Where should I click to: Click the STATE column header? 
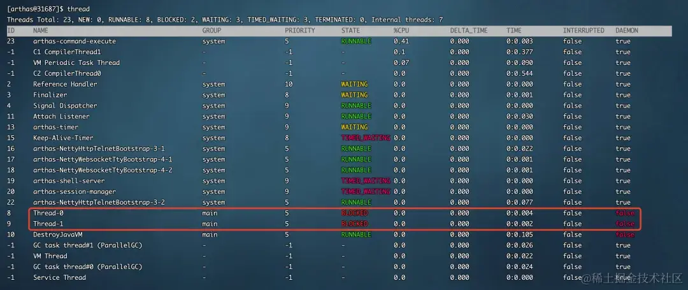point(350,31)
